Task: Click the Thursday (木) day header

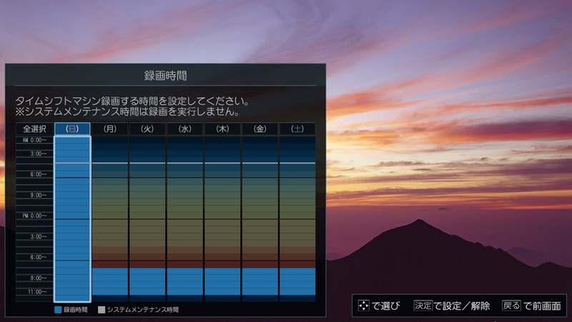Action: point(222,129)
